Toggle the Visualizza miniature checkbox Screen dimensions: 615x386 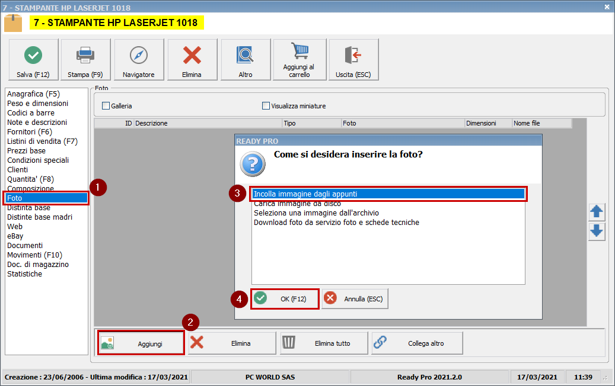pyautogui.click(x=266, y=106)
